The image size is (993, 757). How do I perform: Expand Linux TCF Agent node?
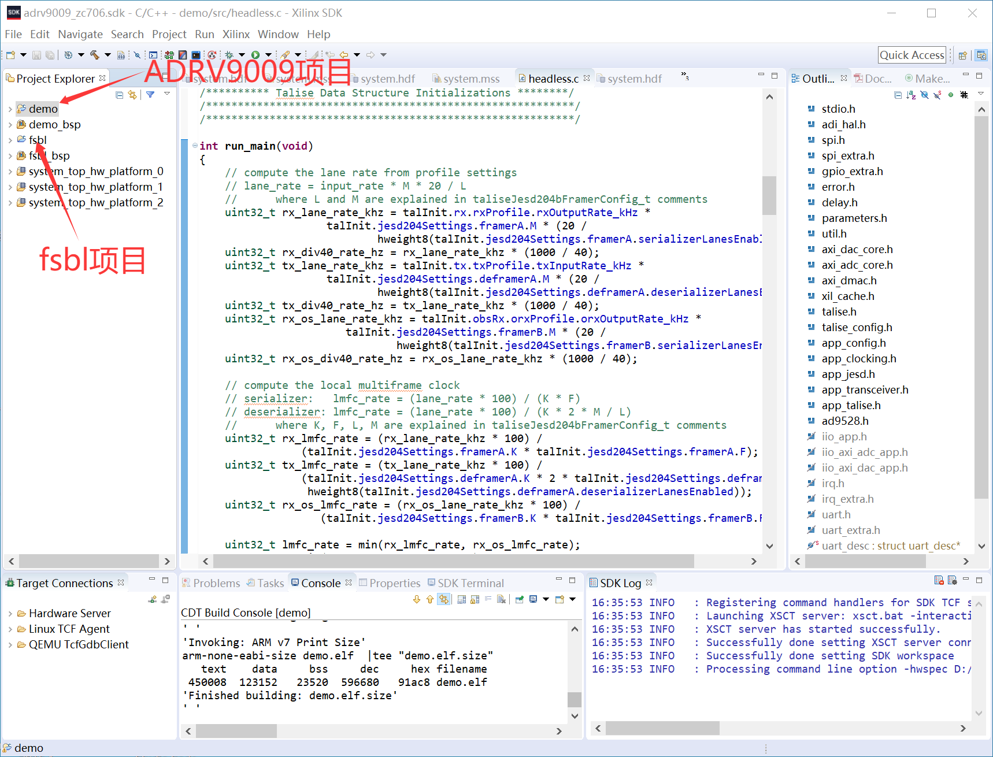coord(10,629)
